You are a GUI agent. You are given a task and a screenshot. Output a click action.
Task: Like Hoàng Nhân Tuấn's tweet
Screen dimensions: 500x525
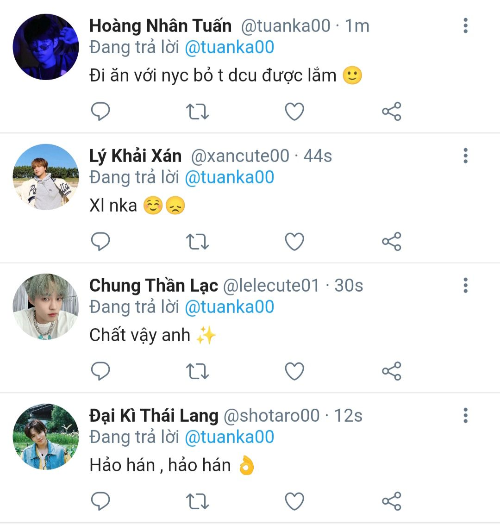click(294, 112)
